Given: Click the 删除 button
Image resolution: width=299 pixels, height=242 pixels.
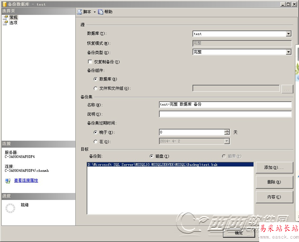Looking at the screenshot, I should pyautogui.click(x=274, y=182).
